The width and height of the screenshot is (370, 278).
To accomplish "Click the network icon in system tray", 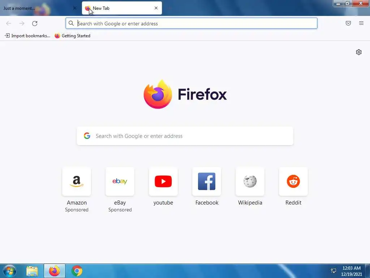I will (334, 271).
